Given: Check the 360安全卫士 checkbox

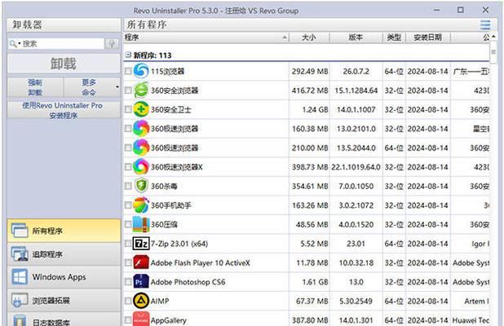Looking at the screenshot, I should [127, 109].
